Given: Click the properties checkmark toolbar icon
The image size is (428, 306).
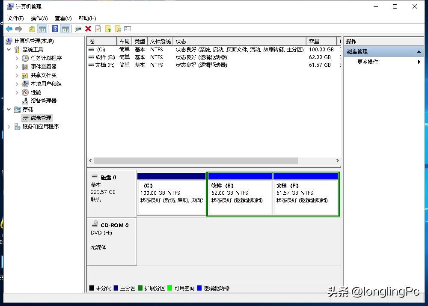Looking at the screenshot, I should 98,29.
